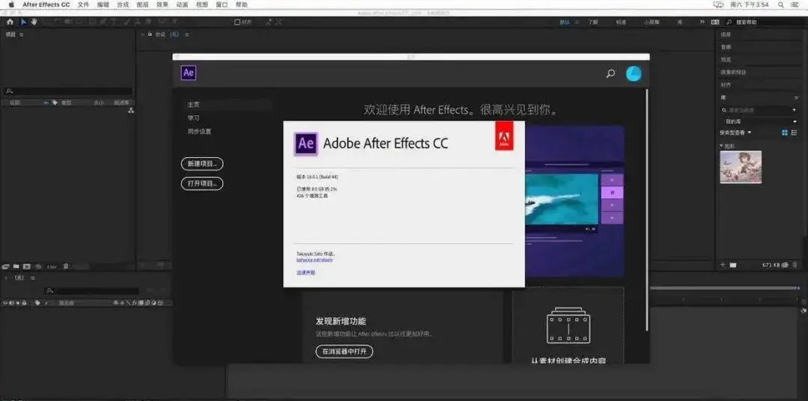Viewport: 808px width, 401px height.
Task: Open the 编辑 menu
Action: tap(103, 4)
